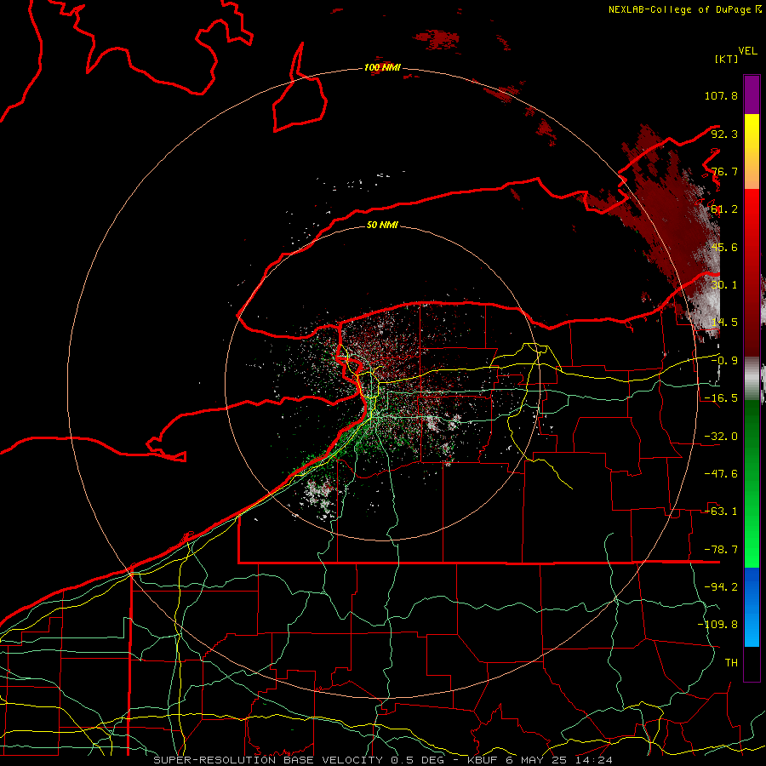Select the -47.6 value on the velocity scale
The image size is (766, 766).
coord(721,474)
